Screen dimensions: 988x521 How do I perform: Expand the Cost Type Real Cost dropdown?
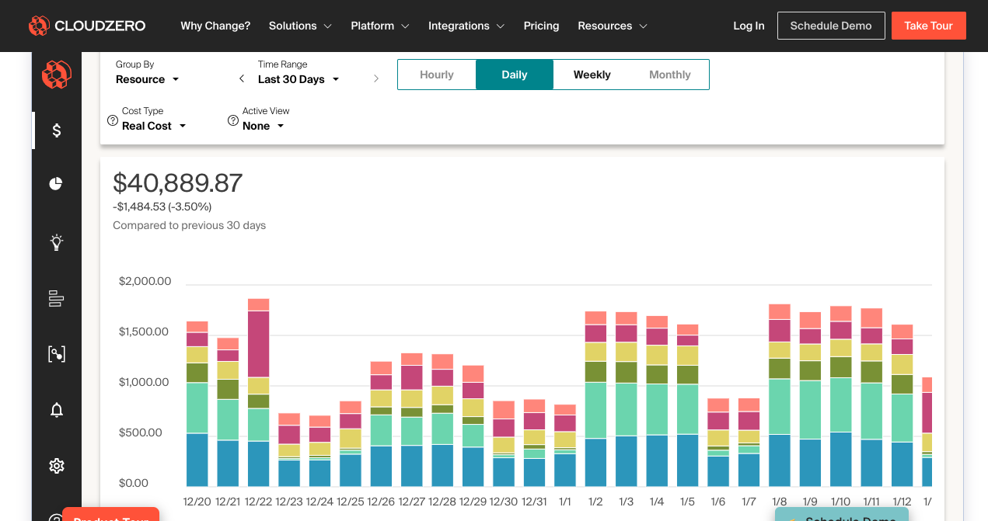154,126
